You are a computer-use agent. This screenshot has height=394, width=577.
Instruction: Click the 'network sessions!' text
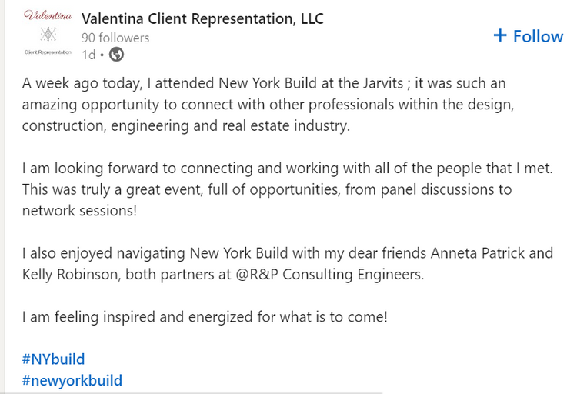coord(79,211)
